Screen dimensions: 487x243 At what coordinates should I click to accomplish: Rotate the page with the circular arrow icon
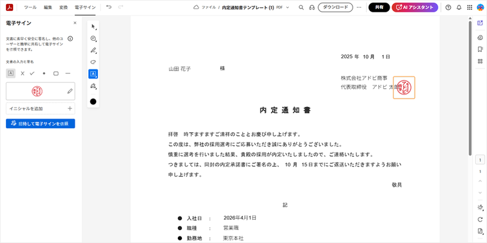click(x=480, y=220)
